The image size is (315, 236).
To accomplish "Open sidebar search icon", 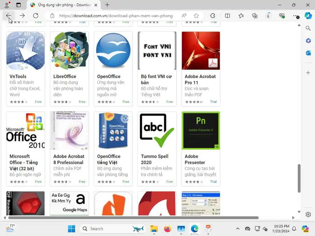I will [x=308, y=28].
